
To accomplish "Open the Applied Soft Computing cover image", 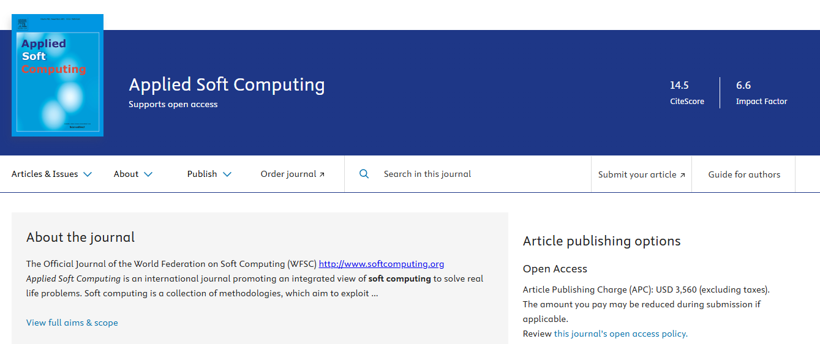I will pos(58,75).
